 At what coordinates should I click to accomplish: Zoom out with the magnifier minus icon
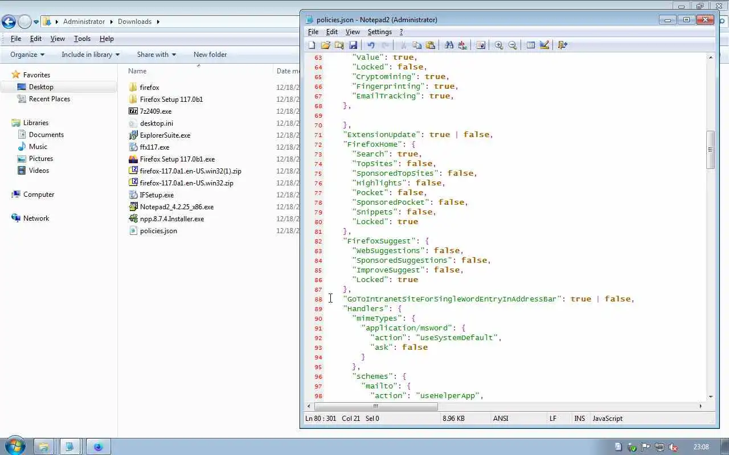(513, 45)
